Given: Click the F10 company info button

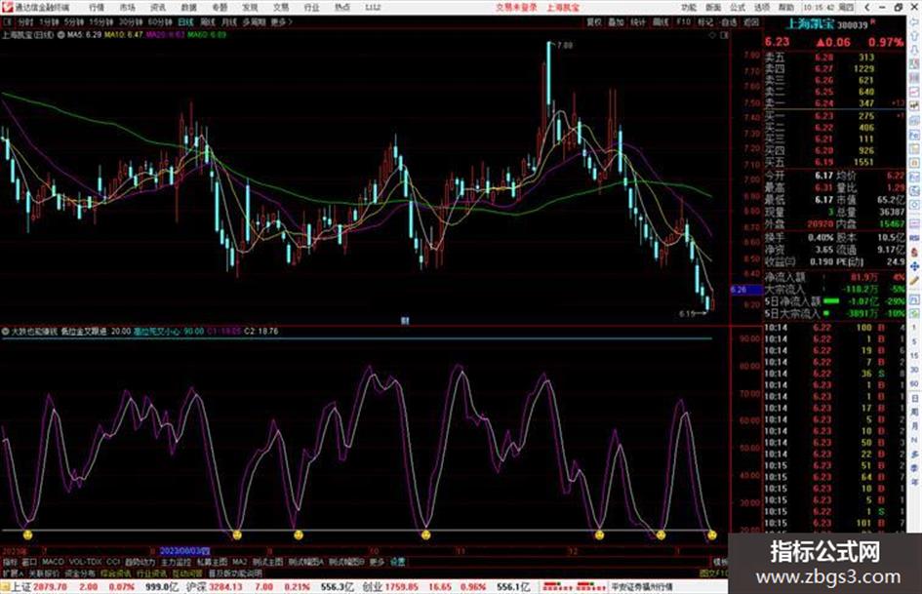Looking at the screenshot, I should pos(683,21).
